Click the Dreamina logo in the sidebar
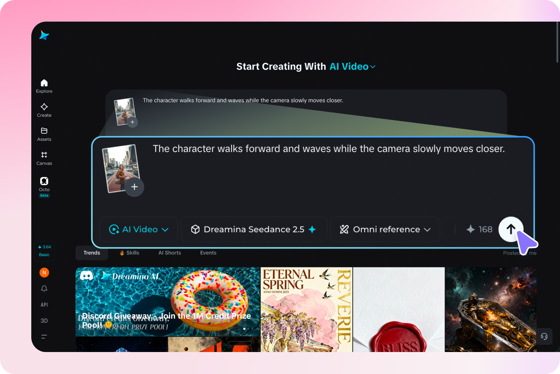This screenshot has height=374, width=560. [44, 35]
